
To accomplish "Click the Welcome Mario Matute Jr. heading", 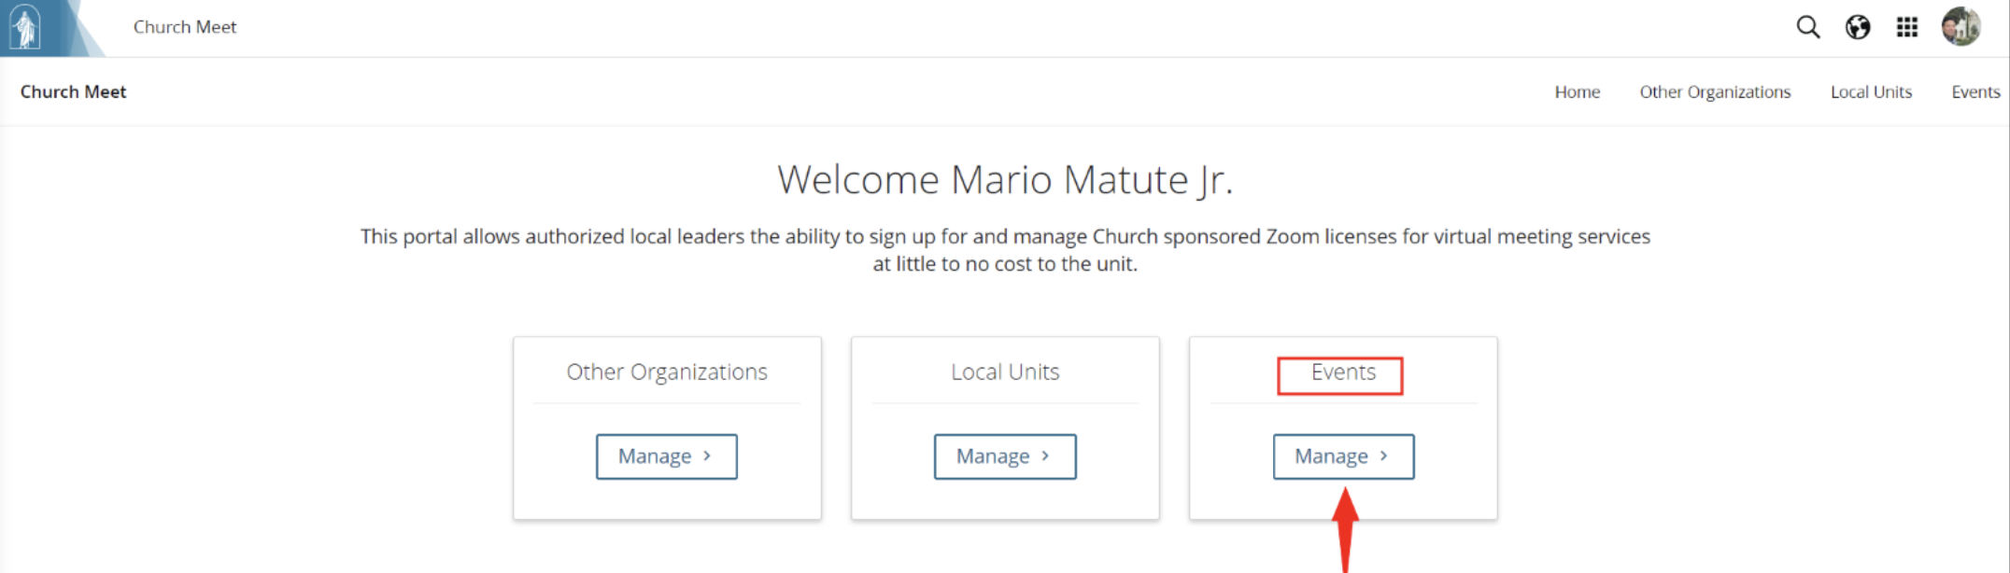I will 1005,179.
